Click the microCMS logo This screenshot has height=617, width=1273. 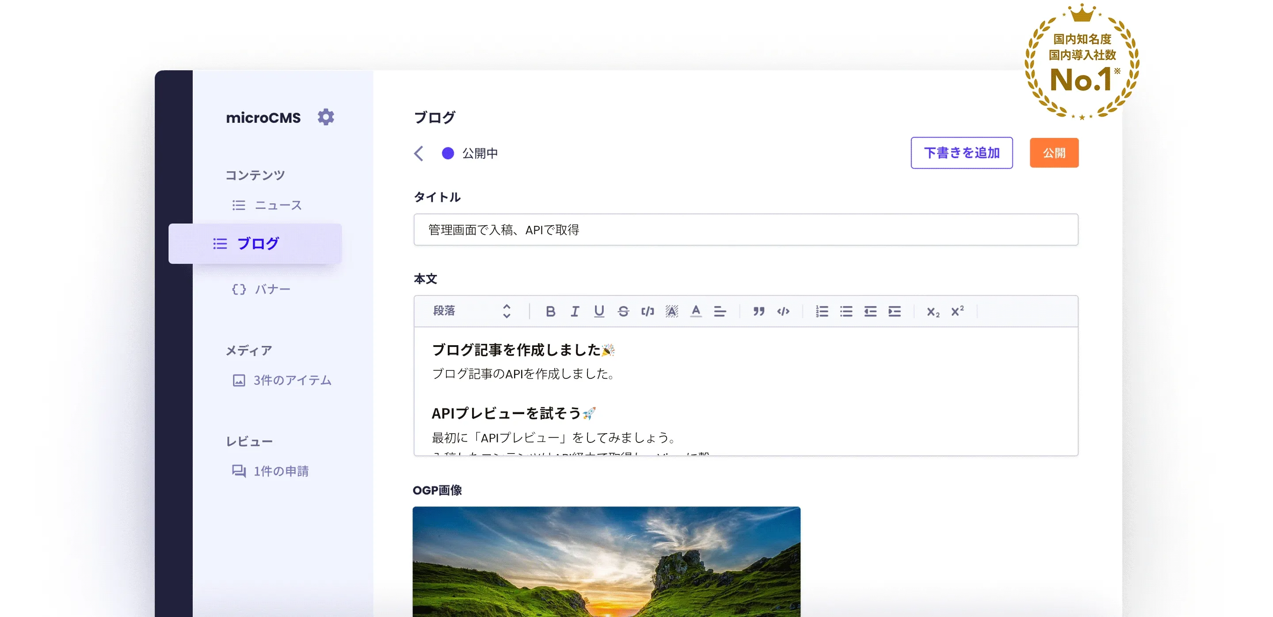tap(263, 118)
